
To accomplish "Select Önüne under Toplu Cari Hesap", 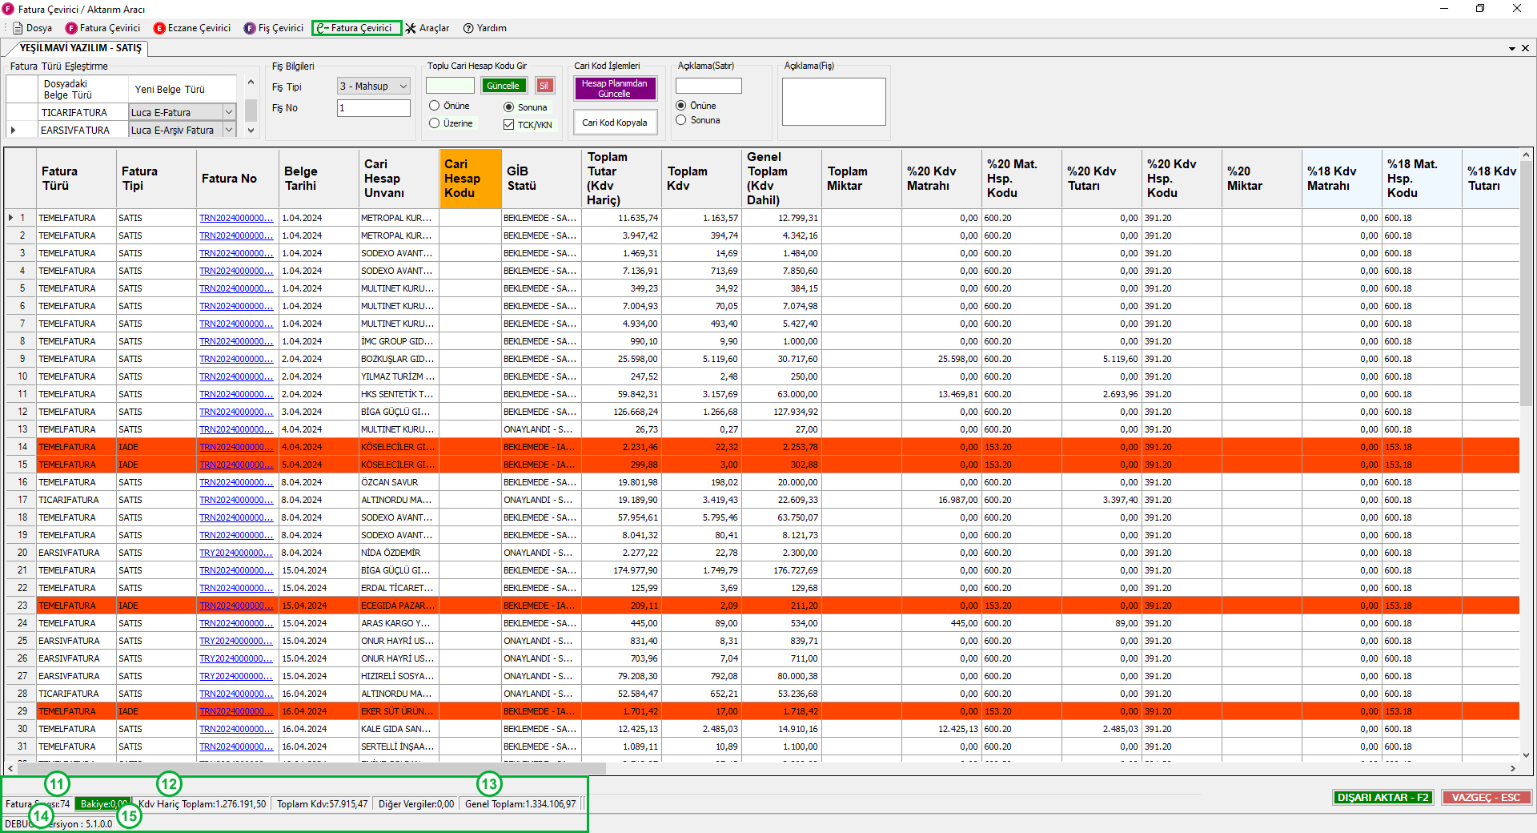I will (x=450, y=106).
